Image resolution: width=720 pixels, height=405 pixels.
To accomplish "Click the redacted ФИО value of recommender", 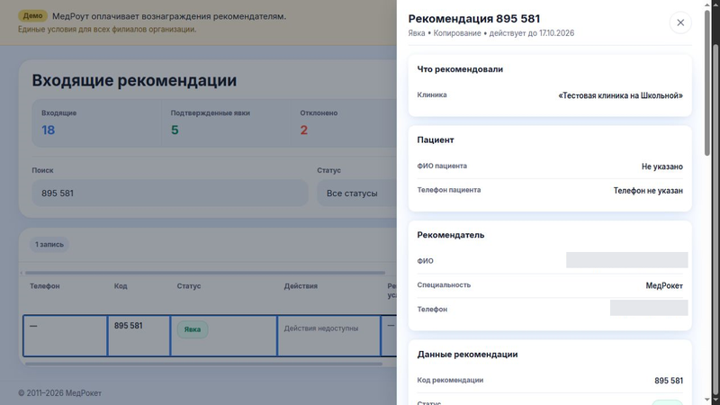I will coord(626,260).
